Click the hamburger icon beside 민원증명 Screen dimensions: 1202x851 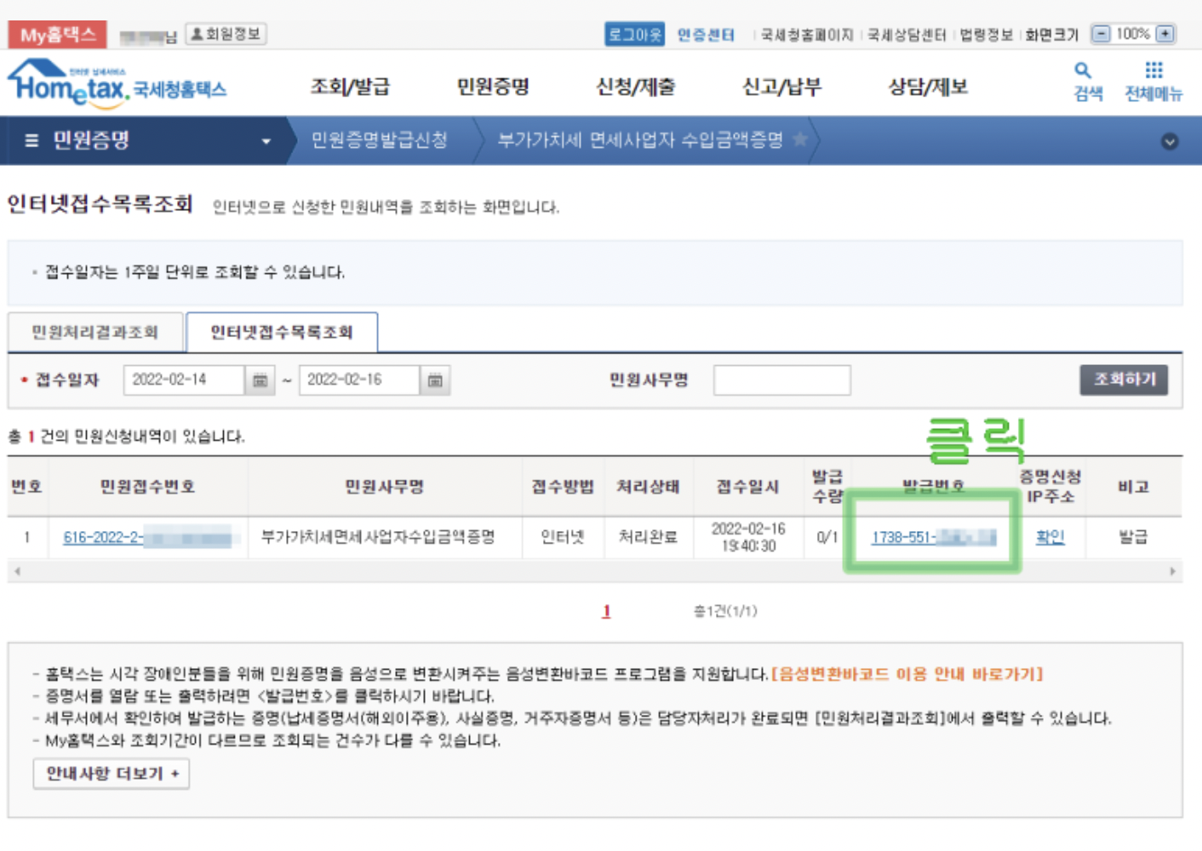31,141
